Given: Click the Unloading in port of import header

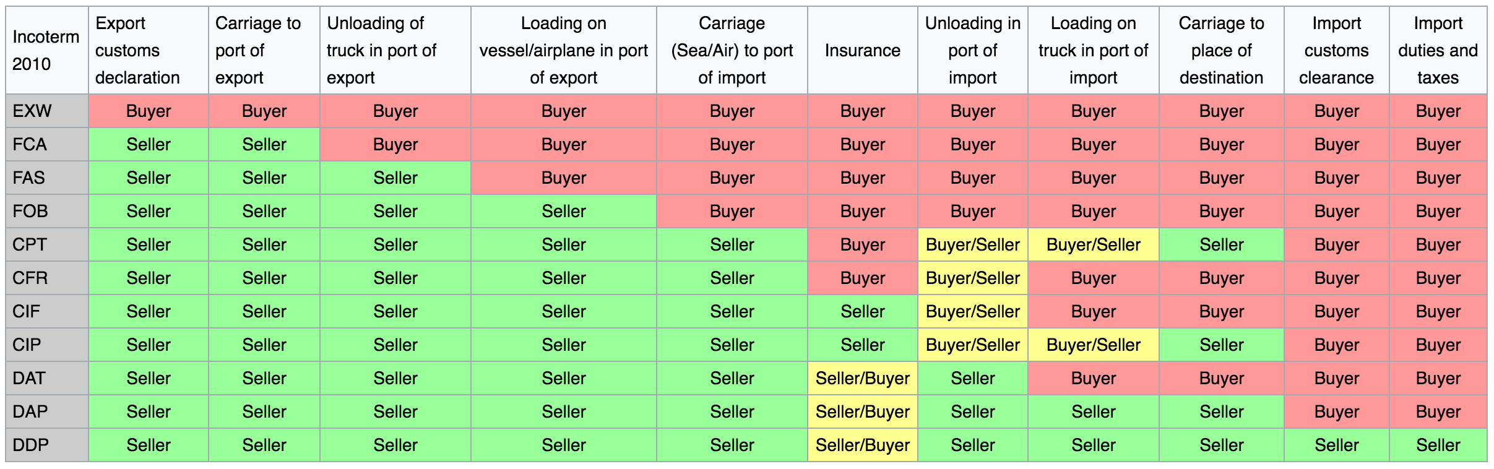Looking at the screenshot, I should (x=973, y=50).
